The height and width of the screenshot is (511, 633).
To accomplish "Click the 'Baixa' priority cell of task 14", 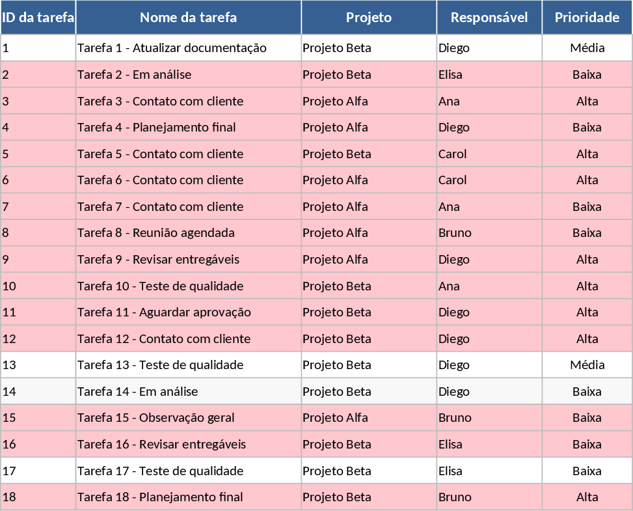I will tap(587, 392).
